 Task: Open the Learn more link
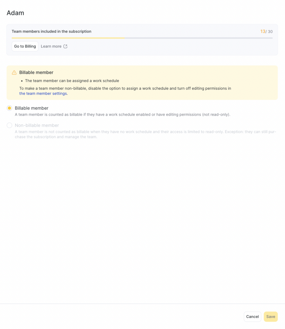[51, 46]
